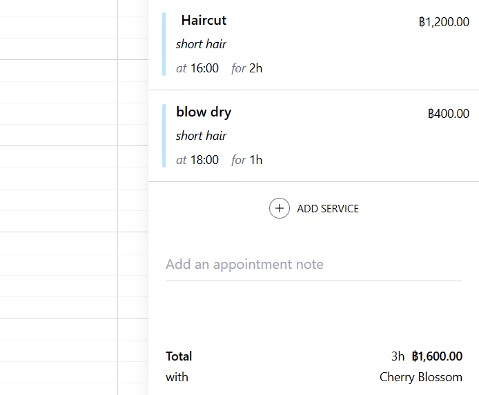
Task: Select the ฿400.00 blow dry price
Action: [x=449, y=114]
